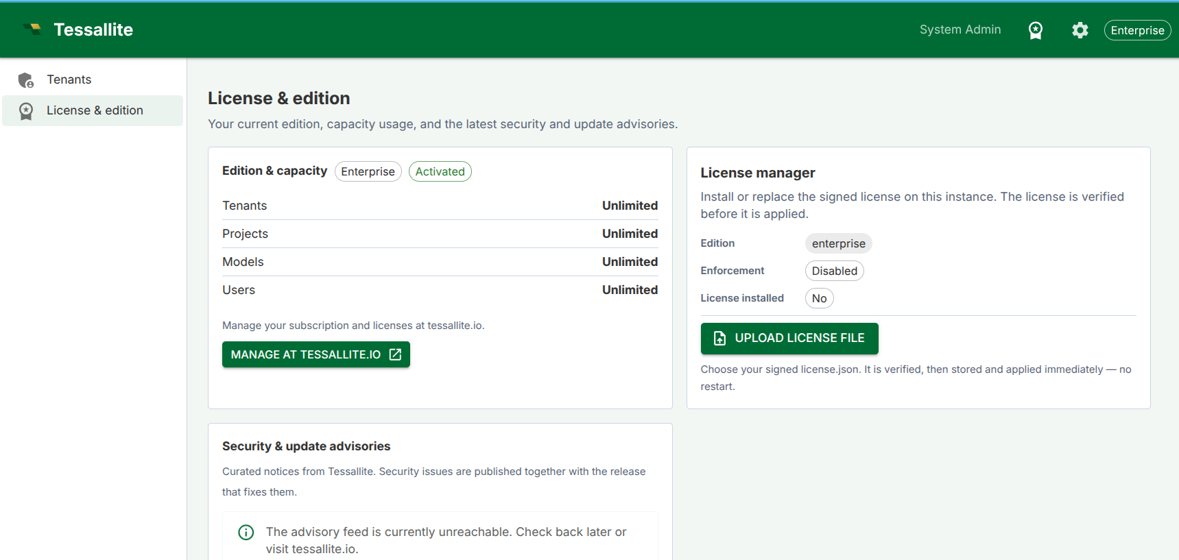Click 'Manage your subscription and licenses' text
The height and width of the screenshot is (560, 1179).
click(353, 326)
